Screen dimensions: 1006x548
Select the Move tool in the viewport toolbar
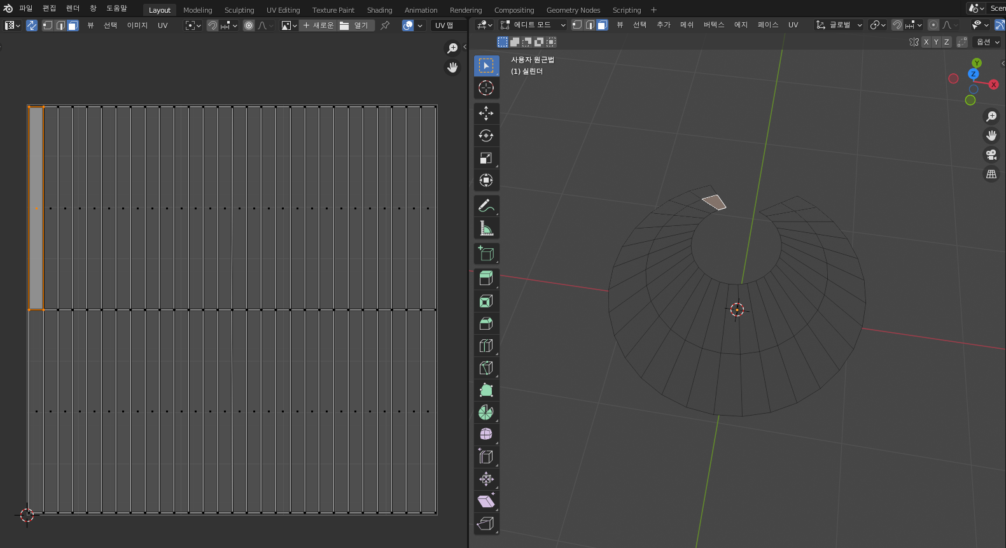click(486, 113)
